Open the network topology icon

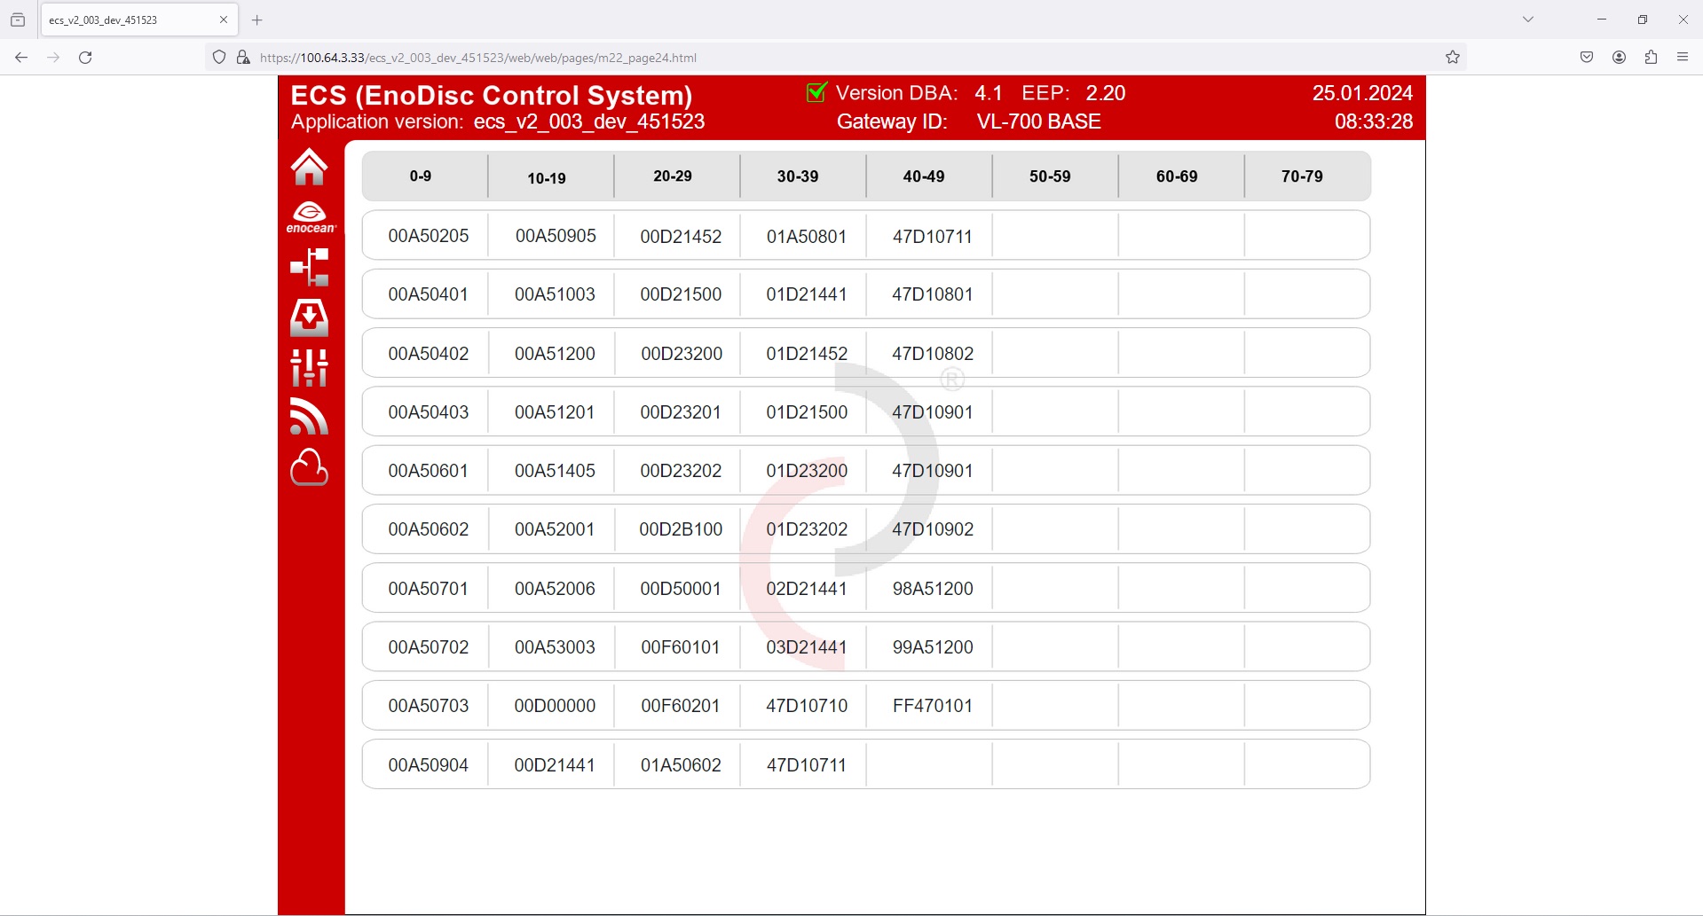tap(310, 267)
